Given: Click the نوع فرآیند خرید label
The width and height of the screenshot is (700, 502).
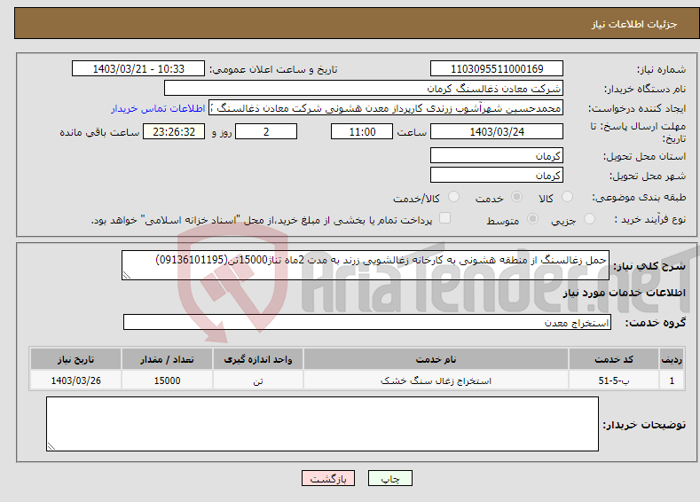Looking at the screenshot, I should [650, 219].
